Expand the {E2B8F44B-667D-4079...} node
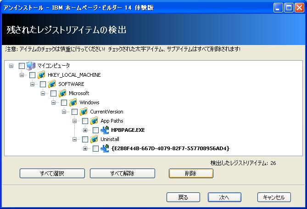This screenshot has width=307, height=209. pos(85,149)
